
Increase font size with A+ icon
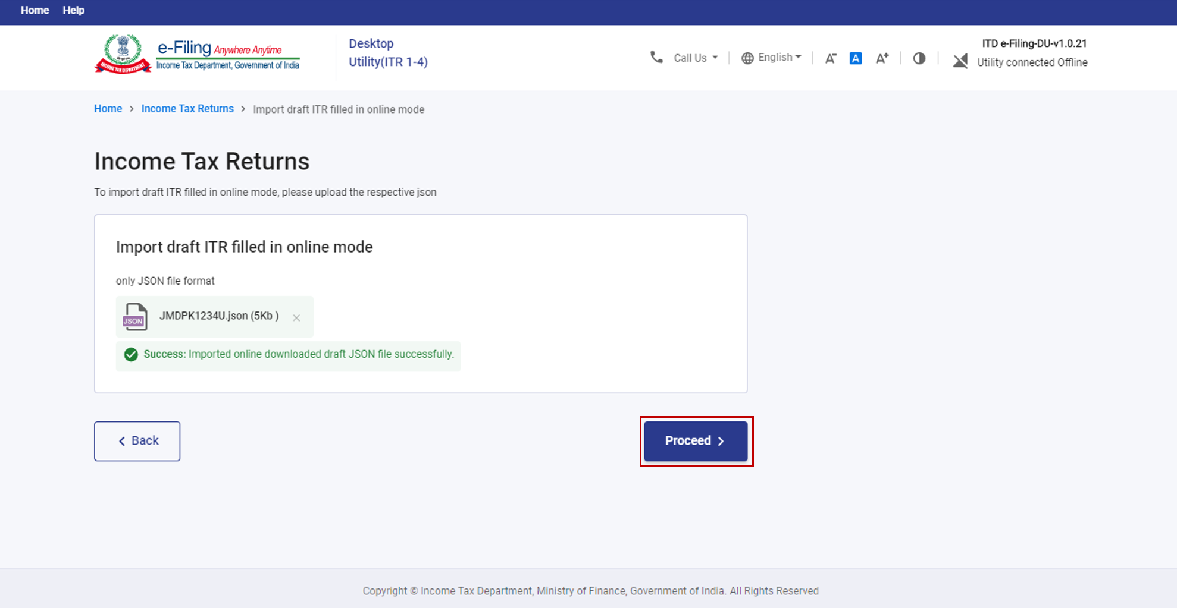(x=882, y=58)
